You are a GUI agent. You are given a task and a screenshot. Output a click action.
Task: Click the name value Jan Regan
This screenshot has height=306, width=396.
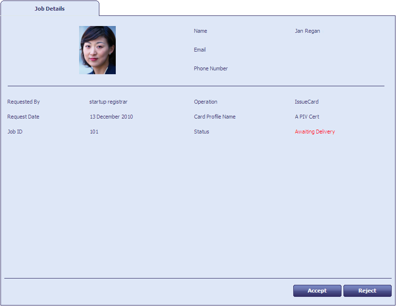307,31
